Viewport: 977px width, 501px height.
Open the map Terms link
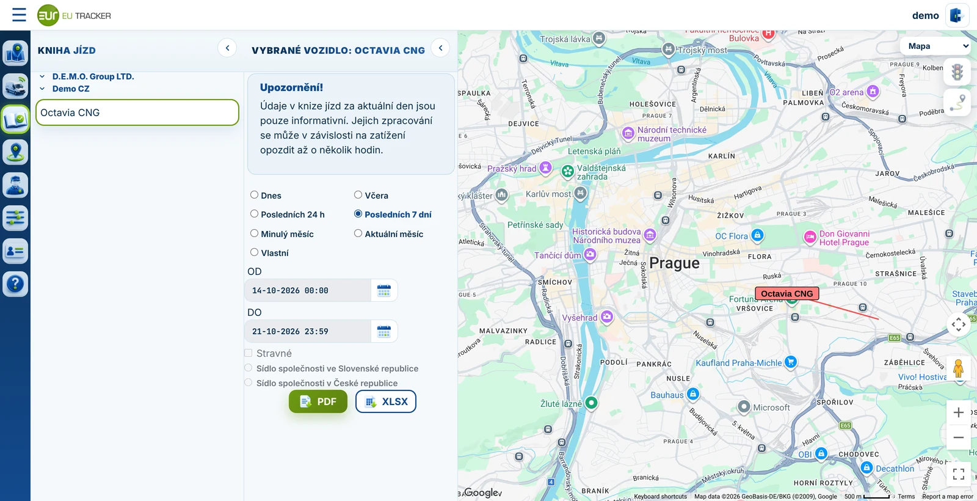tap(906, 497)
